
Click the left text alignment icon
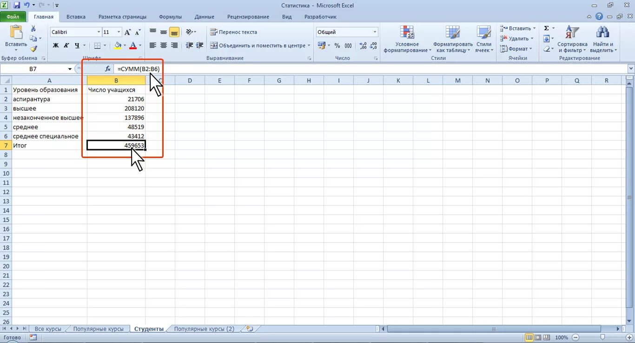coord(153,46)
